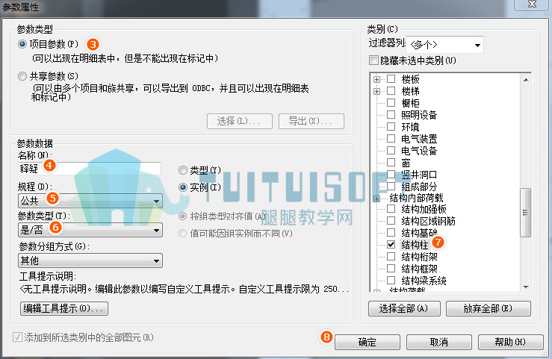The height and width of the screenshot is (359, 552).
Task: Choose the 类型 radio button
Action: click(x=183, y=170)
